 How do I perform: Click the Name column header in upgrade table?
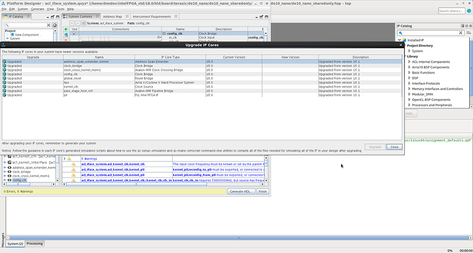click(x=99, y=57)
